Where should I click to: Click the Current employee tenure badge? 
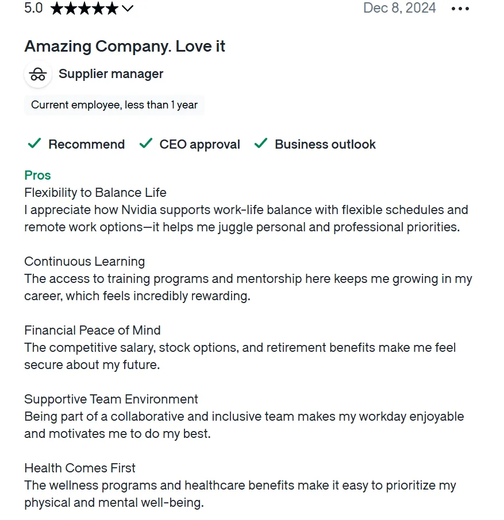coord(114,105)
